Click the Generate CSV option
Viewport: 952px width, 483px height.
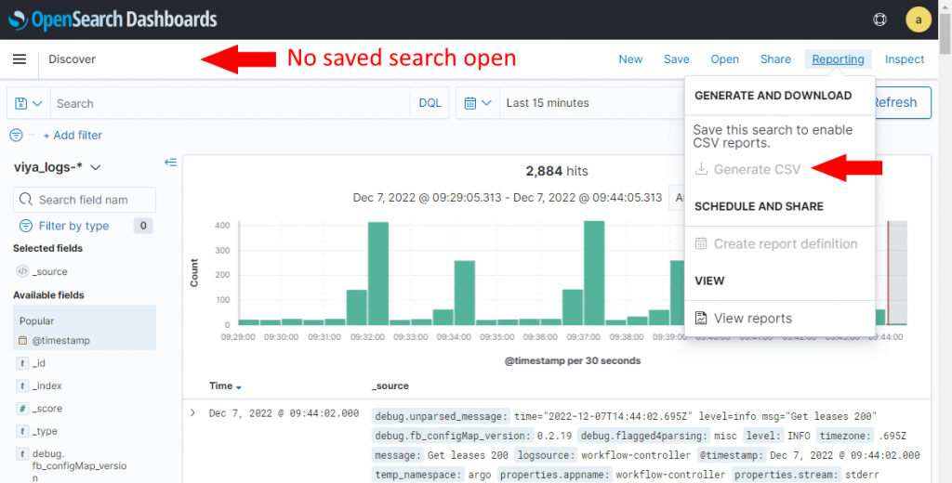coord(748,169)
